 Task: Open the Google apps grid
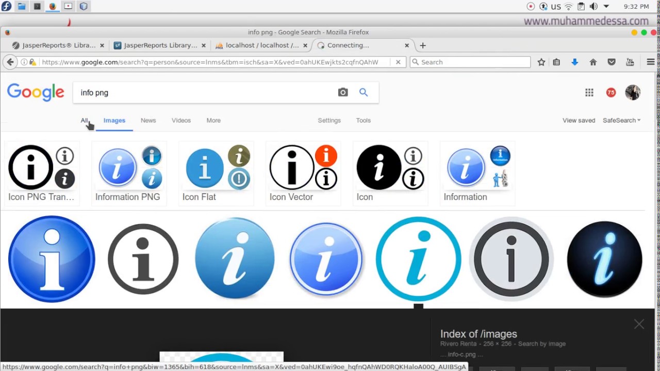pyautogui.click(x=589, y=92)
